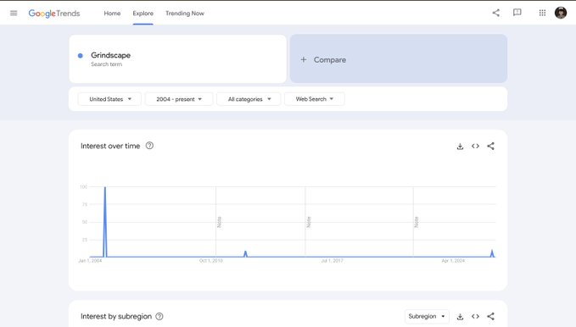Click the Note marker near Jul 2017
Viewport: 576px width, 327px height.
click(x=309, y=222)
